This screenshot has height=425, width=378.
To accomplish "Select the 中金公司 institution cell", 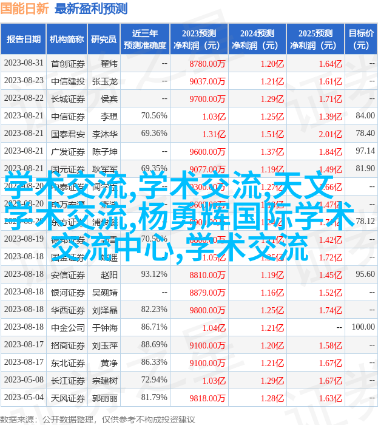I will 68,328.
